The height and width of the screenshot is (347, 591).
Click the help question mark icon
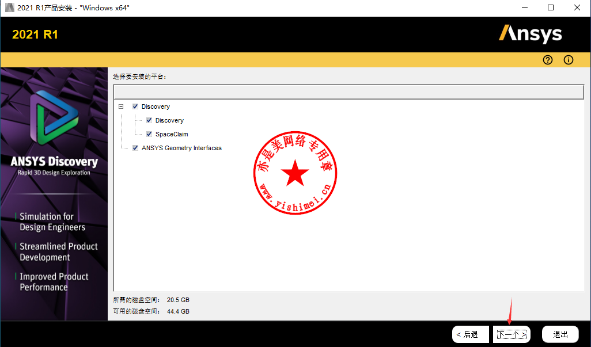(x=548, y=60)
